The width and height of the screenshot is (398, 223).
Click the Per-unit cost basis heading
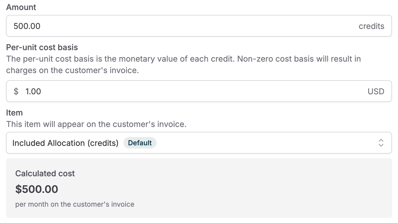click(42, 47)
